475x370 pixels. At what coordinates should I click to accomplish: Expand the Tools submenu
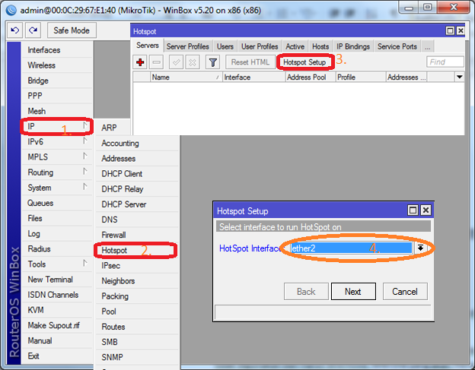click(x=57, y=264)
